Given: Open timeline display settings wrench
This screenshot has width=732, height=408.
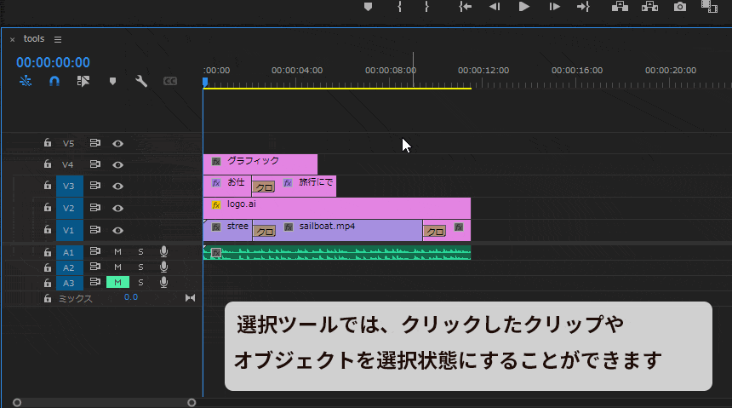Looking at the screenshot, I should point(141,81).
